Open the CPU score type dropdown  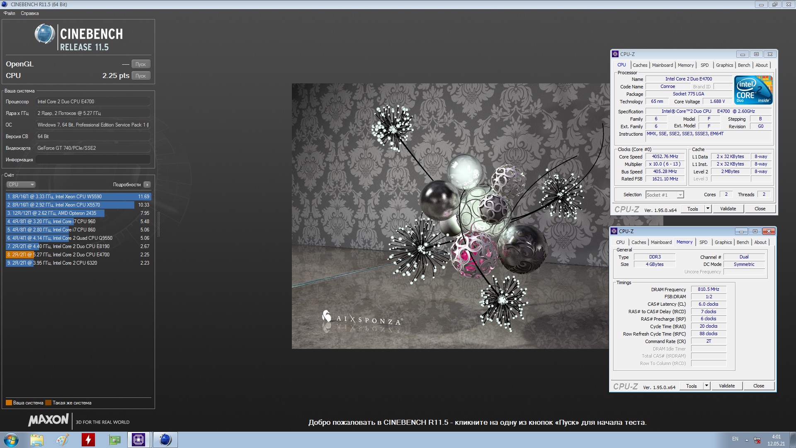pyautogui.click(x=21, y=185)
